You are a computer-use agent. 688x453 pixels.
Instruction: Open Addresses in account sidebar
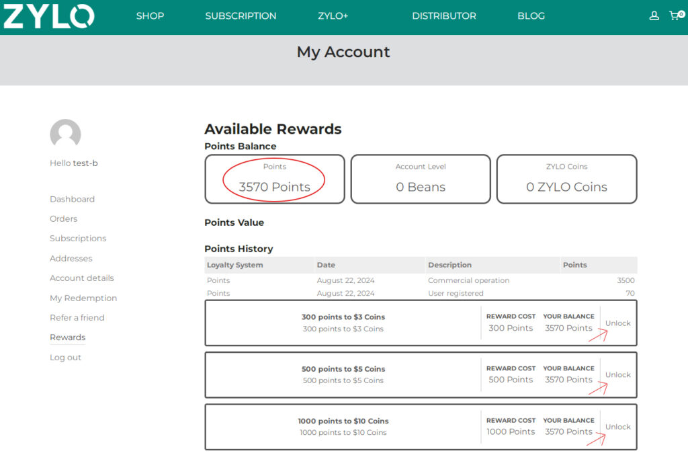coord(71,258)
